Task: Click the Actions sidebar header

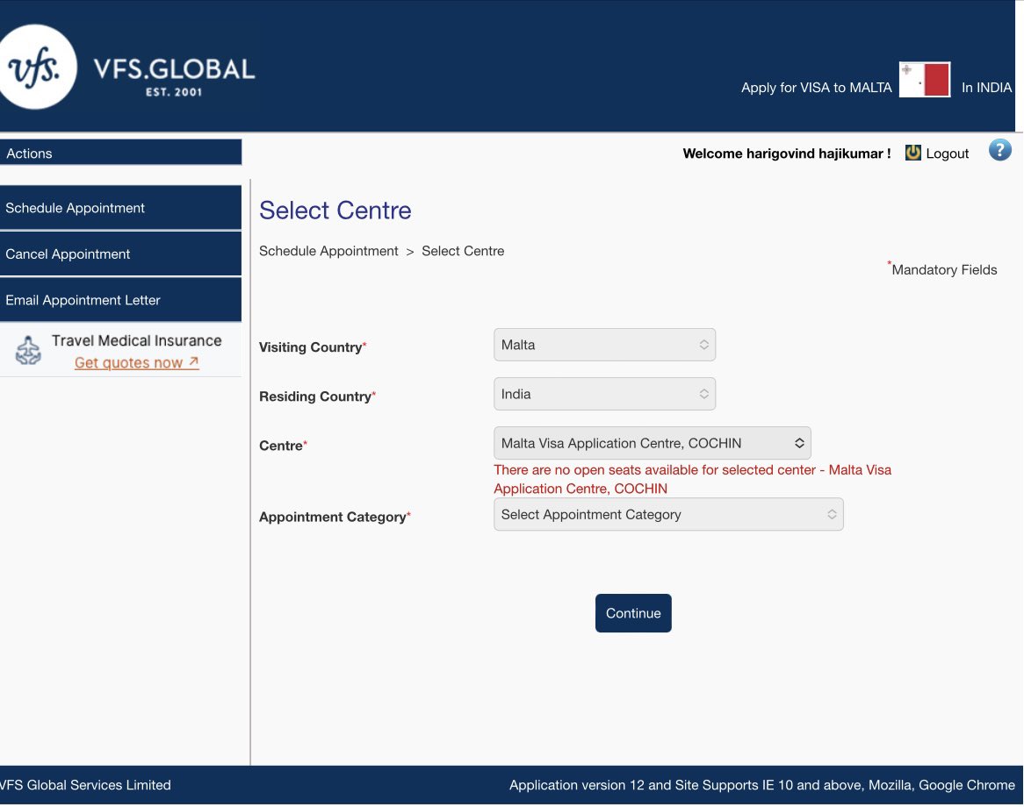Action: [121, 153]
